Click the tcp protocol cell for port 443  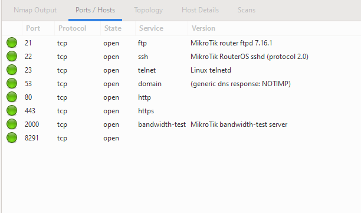click(62, 111)
